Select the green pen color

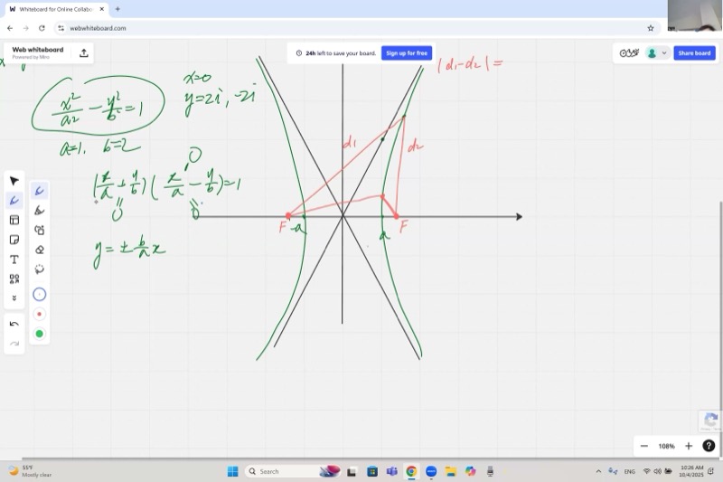click(39, 334)
